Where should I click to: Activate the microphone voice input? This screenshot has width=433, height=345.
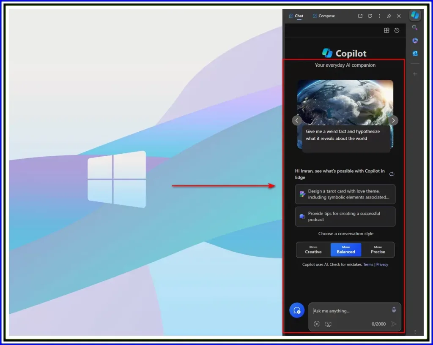click(394, 310)
